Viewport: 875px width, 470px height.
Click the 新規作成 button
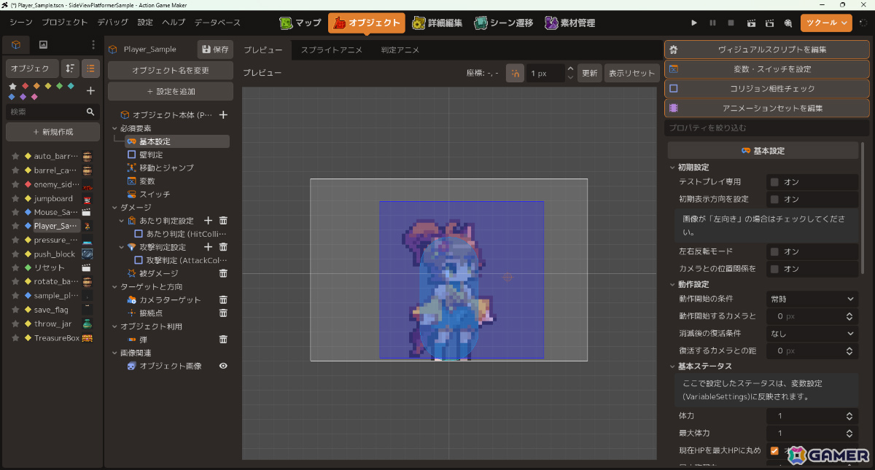coord(52,132)
